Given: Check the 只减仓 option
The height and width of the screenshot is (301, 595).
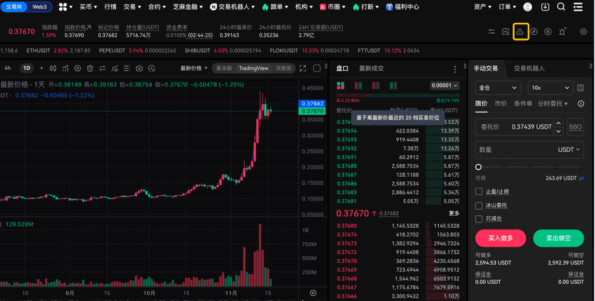Looking at the screenshot, I should point(479,219).
